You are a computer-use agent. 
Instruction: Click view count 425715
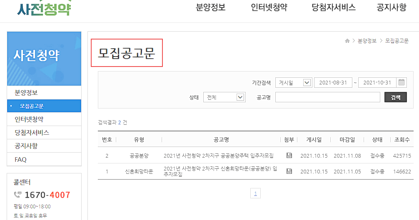click(402, 156)
